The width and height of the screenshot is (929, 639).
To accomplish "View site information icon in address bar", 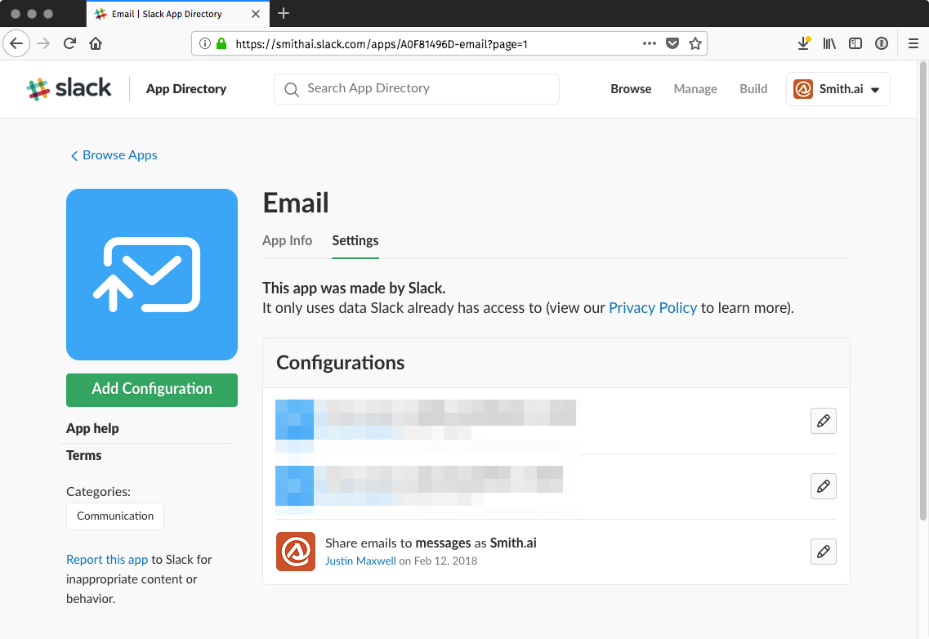I will (x=205, y=43).
